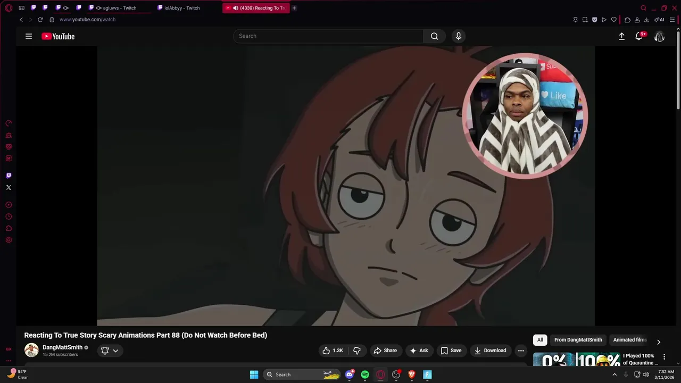Show more chips with the right arrow
This screenshot has width=681, height=383.
click(658, 342)
